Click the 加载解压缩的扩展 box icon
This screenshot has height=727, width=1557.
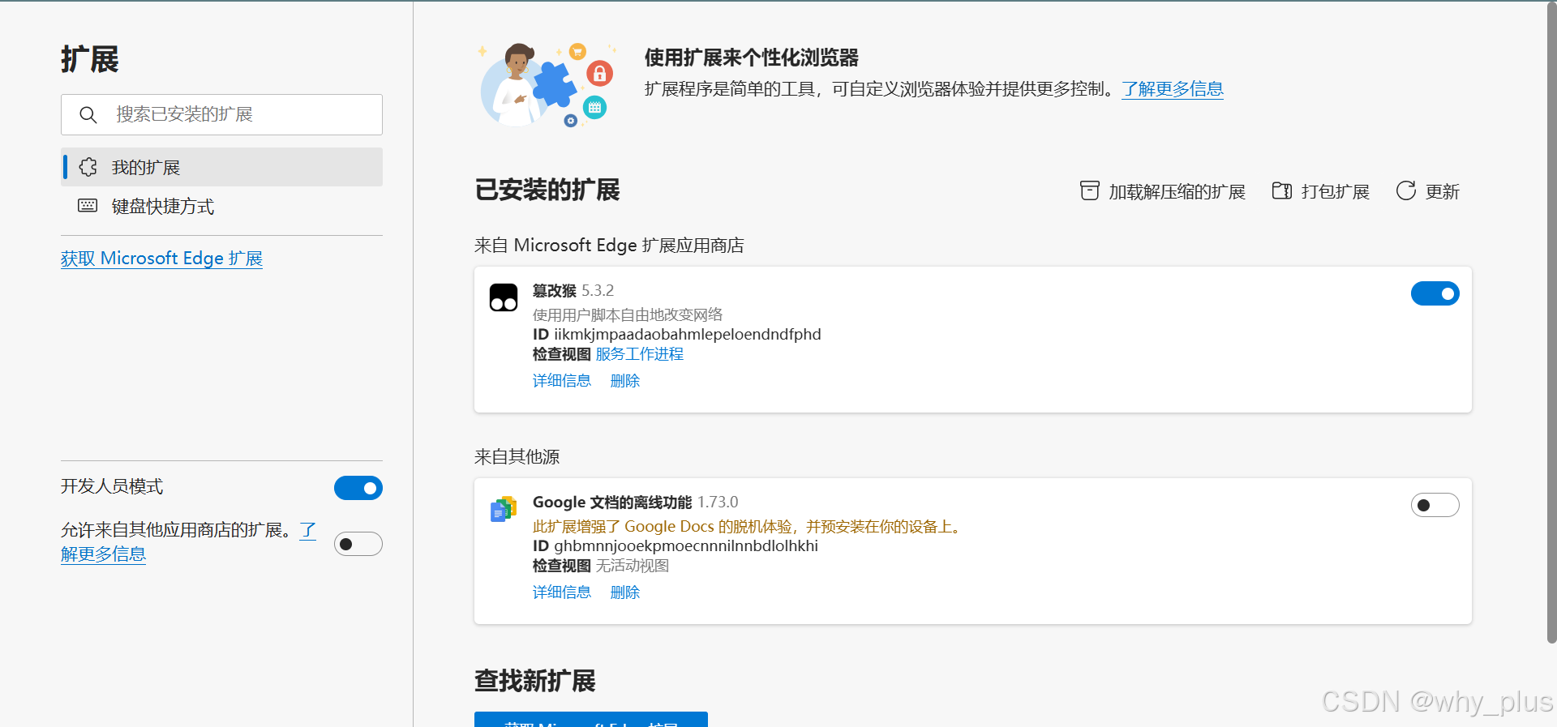coord(1090,190)
